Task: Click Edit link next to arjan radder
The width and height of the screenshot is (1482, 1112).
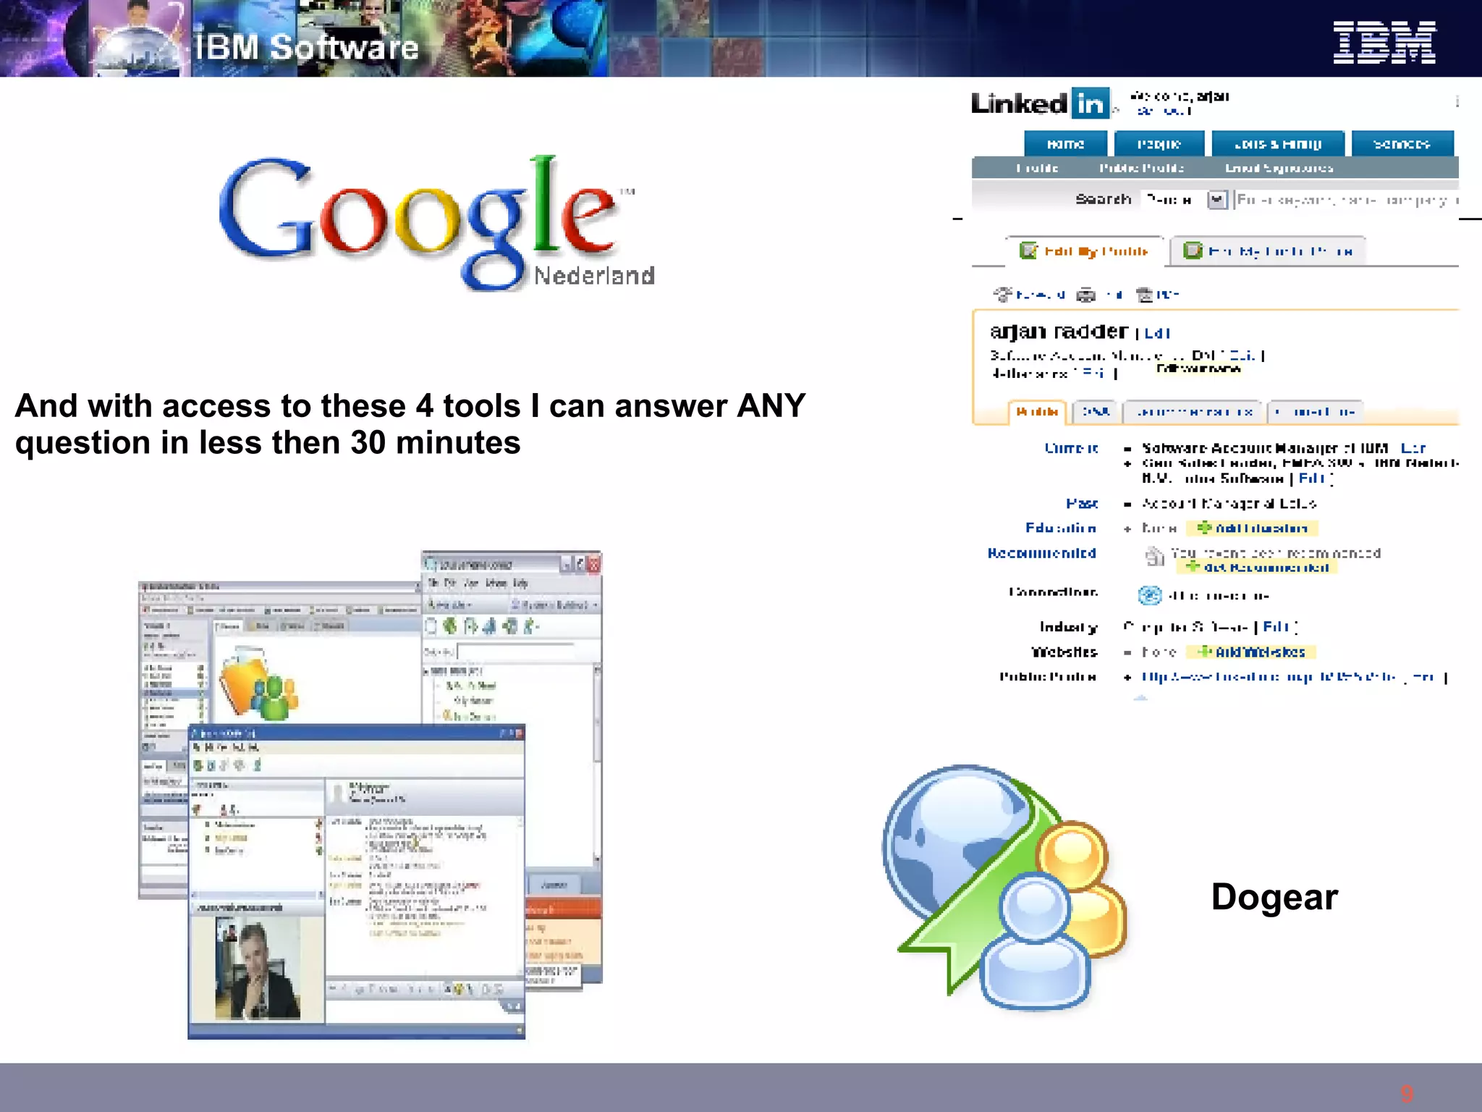Action: click(x=1156, y=333)
